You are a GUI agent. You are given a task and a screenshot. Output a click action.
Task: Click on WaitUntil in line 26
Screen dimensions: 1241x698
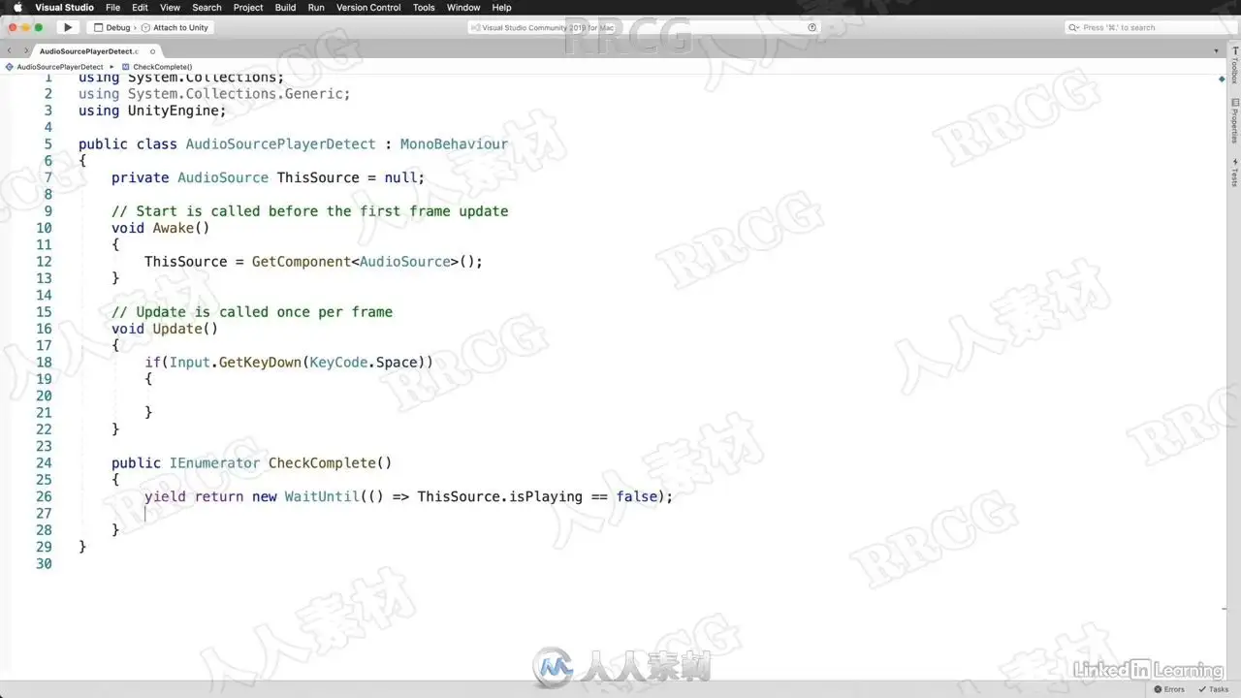(x=322, y=496)
